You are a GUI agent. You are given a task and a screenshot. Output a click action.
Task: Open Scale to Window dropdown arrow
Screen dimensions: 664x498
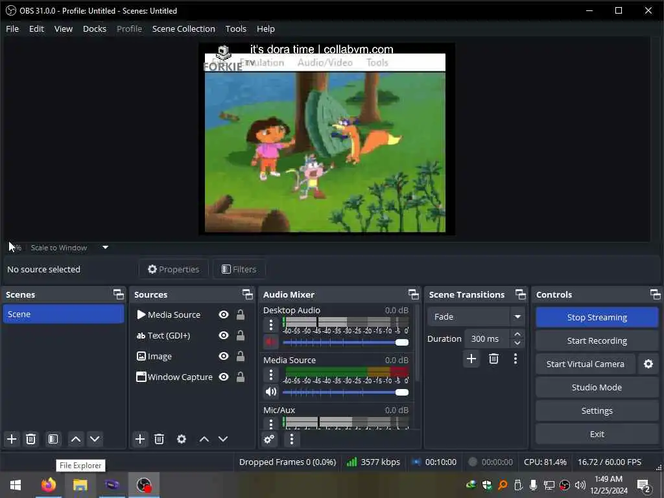(106, 247)
